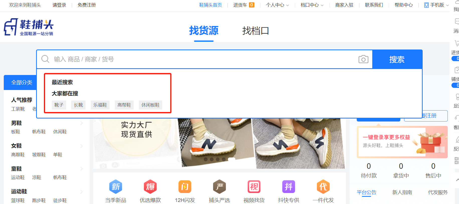This screenshot has width=459, height=204.
Task: Click the 视频找货 video sourcing icon
Action: coord(254,187)
